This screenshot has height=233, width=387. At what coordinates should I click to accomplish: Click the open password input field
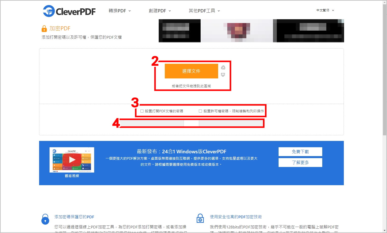152,123
